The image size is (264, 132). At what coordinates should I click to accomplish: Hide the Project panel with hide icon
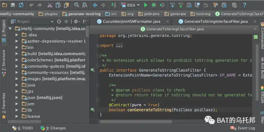(x=85, y=21)
